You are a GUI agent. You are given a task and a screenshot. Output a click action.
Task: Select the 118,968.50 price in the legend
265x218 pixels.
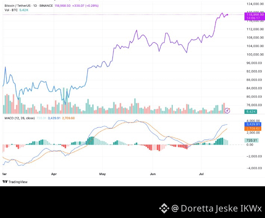tap(63, 6)
